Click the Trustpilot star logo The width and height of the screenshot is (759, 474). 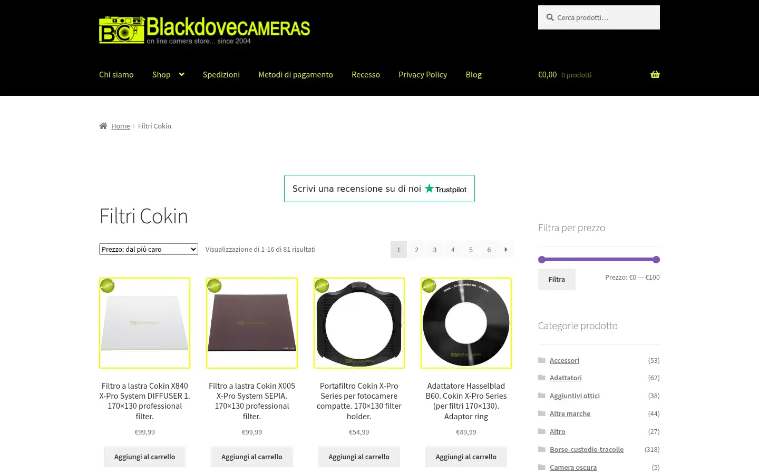click(x=430, y=188)
